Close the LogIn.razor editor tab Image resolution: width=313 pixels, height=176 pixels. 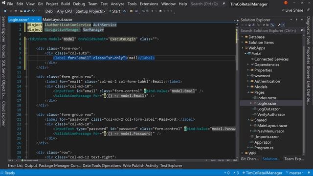coord(38,20)
